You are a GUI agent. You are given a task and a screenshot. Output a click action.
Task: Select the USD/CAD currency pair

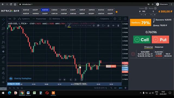[101, 14]
